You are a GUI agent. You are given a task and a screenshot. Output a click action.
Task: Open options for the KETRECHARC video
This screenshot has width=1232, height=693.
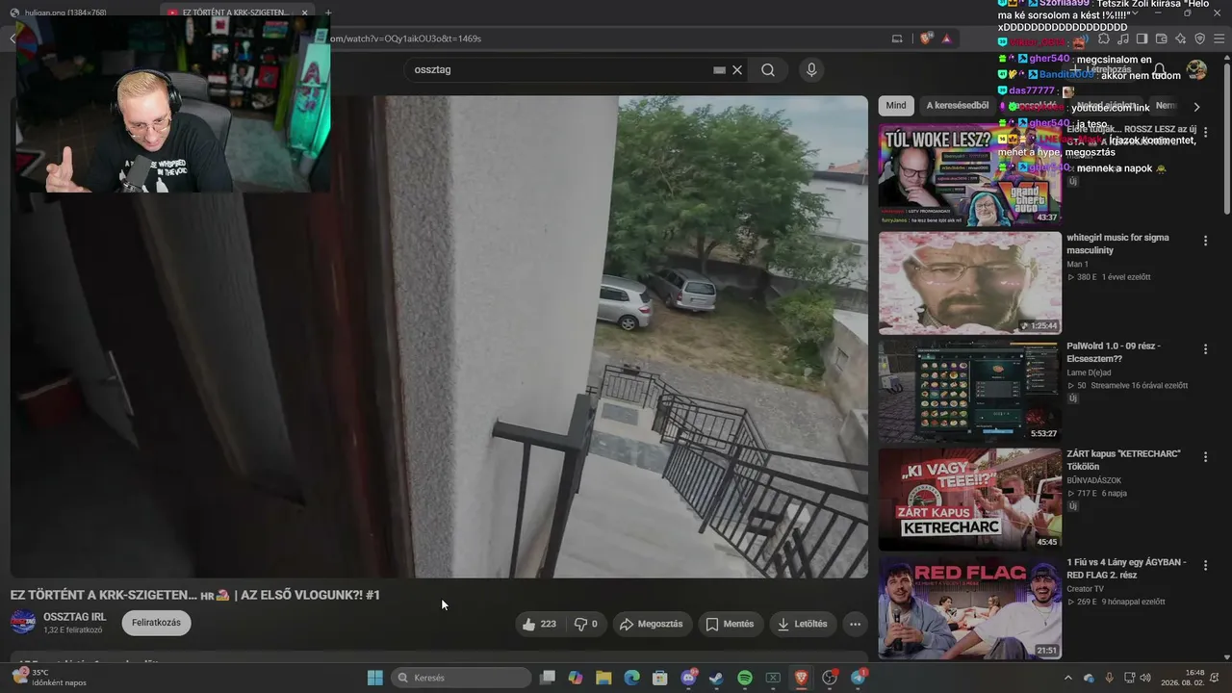[1205, 456]
